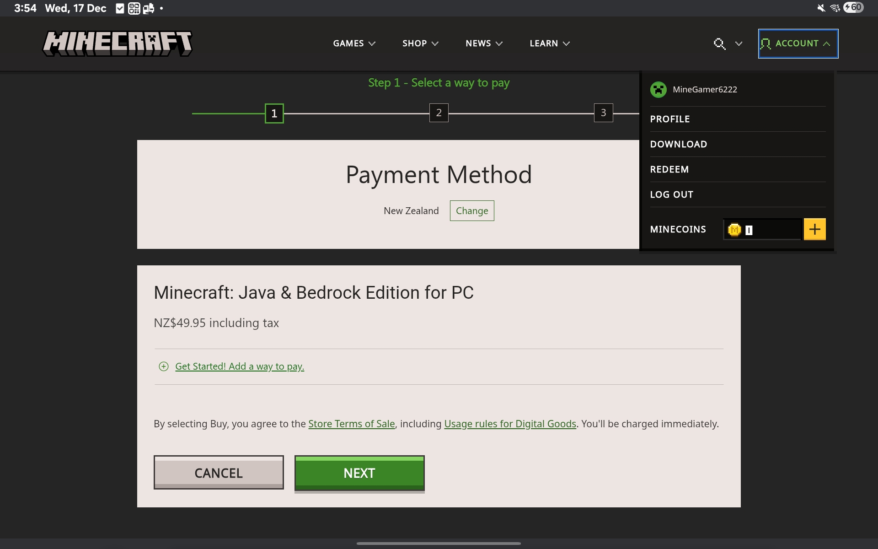
Task: Tap the battery indicator in status bar
Action: pos(854,8)
